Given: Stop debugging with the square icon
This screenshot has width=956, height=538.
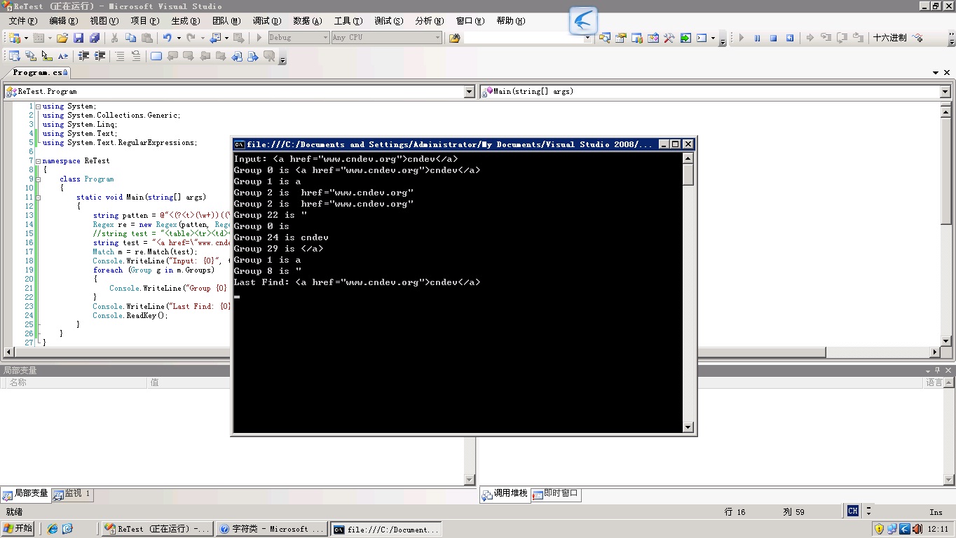Looking at the screenshot, I should point(773,38).
